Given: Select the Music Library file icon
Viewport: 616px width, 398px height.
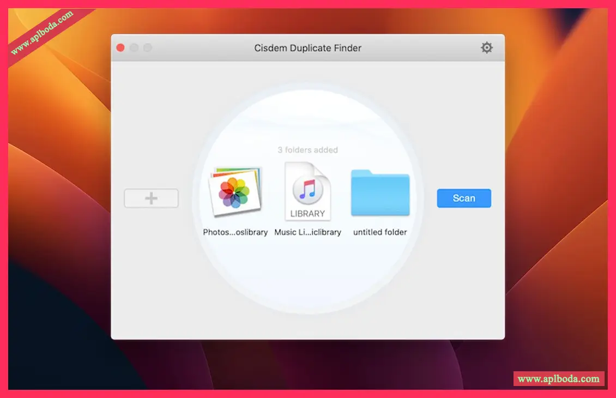Looking at the screenshot, I should [307, 191].
